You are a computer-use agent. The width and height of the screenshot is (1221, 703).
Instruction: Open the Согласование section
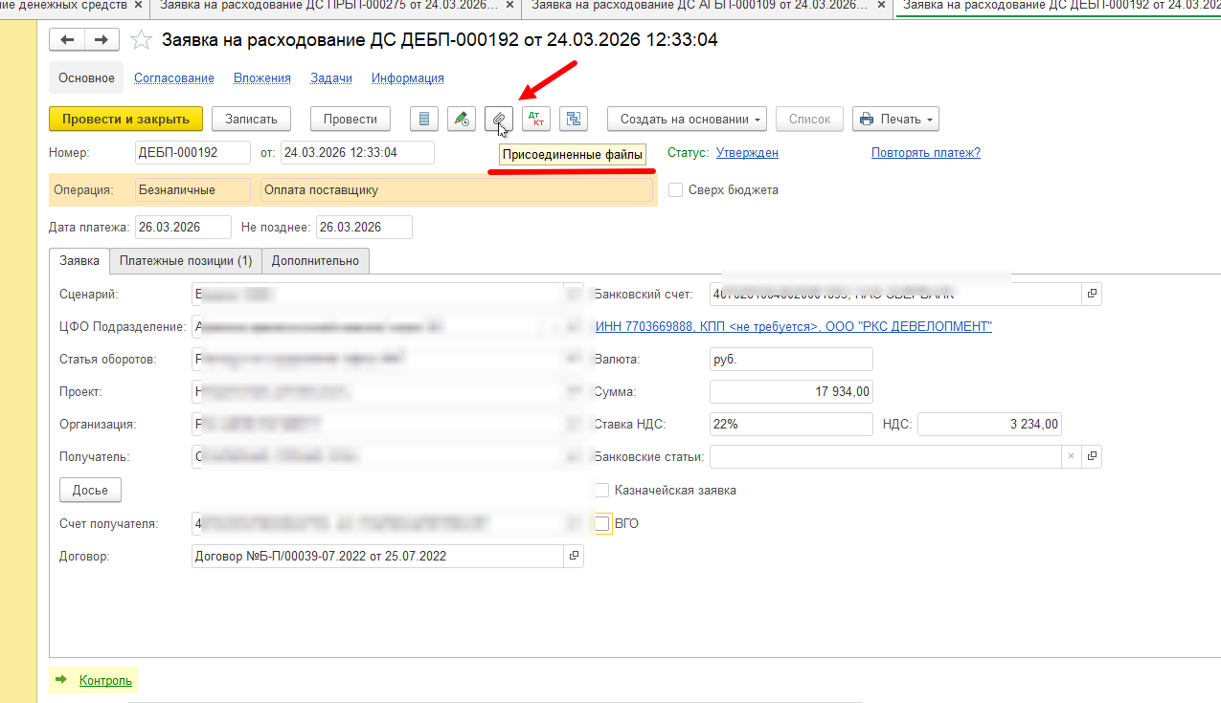173,78
